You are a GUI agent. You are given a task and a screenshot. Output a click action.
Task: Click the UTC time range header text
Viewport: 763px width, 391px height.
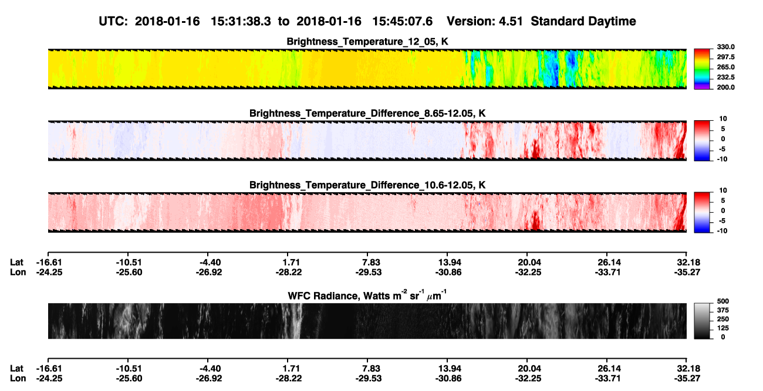(x=266, y=22)
